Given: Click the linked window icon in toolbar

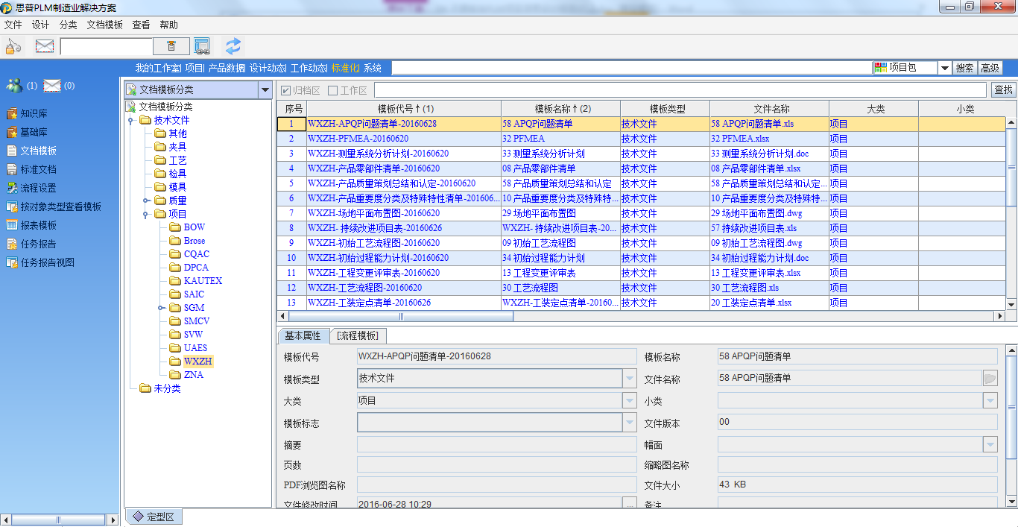Looking at the screenshot, I should (202, 46).
